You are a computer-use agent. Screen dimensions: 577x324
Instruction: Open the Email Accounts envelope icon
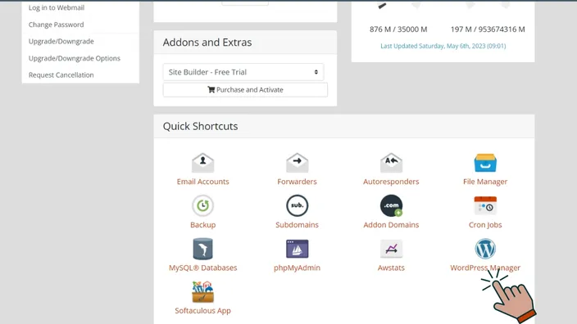pos(202,163)
